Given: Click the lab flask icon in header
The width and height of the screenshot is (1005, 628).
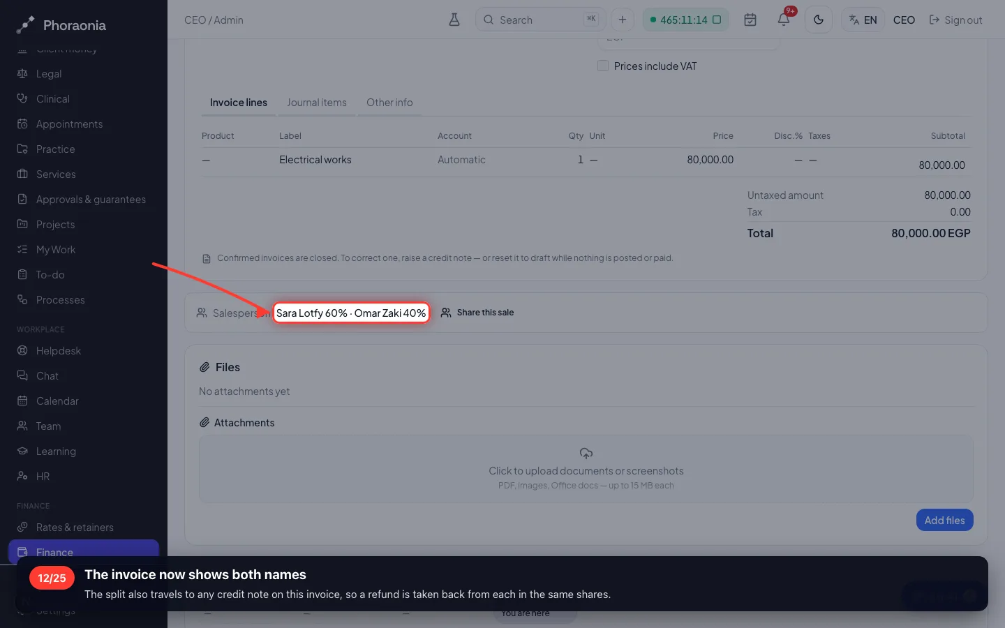Looking at the screenshot, I should point(454,20).
